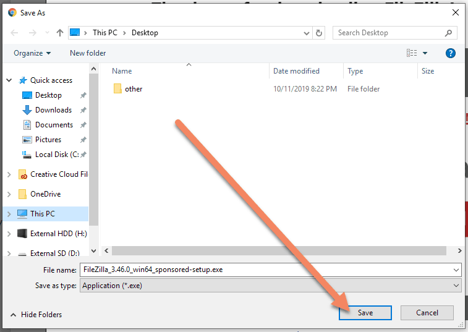Click the search magnifier icon
The image size is (468, 332).
coord(448,33)
